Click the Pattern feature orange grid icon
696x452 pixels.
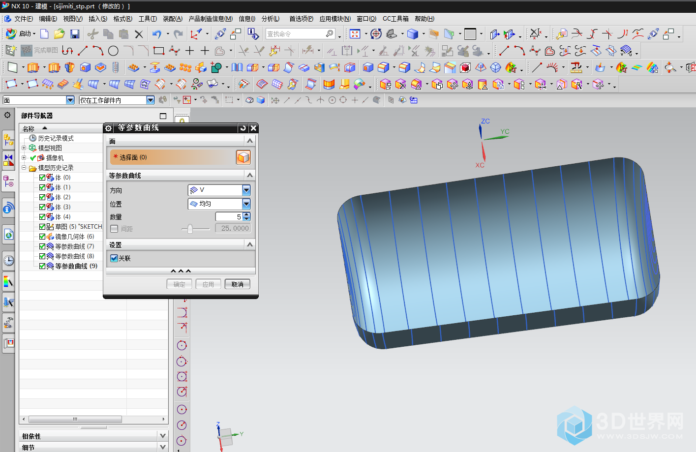point(185,67)
